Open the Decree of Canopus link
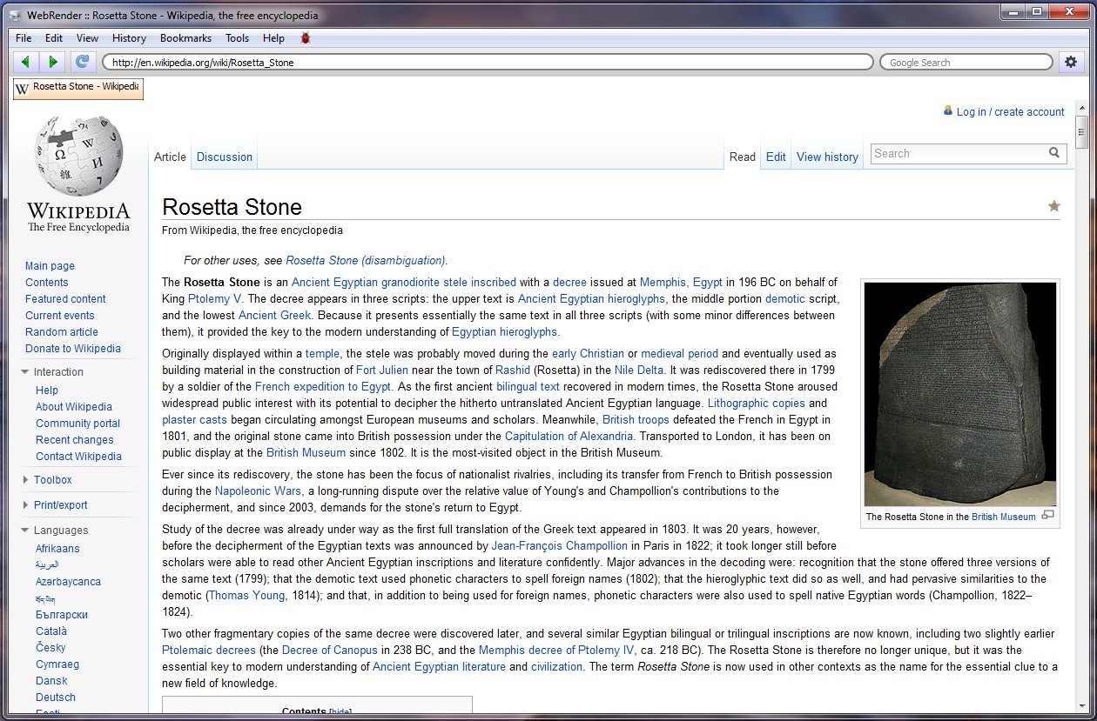The height and width of the screenshot is (721, 1097). 328,651
